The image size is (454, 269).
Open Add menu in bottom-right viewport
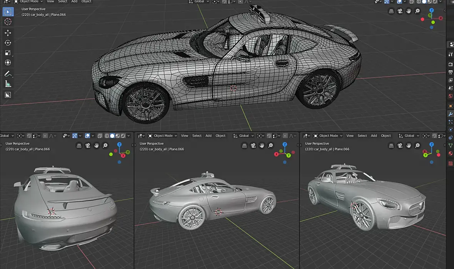pyautogui.click(x=374, y=135)
